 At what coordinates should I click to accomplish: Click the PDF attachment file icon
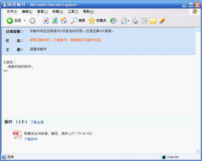point(17,135)
